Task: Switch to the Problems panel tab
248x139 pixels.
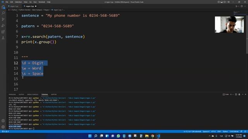Action: (12, 94)
